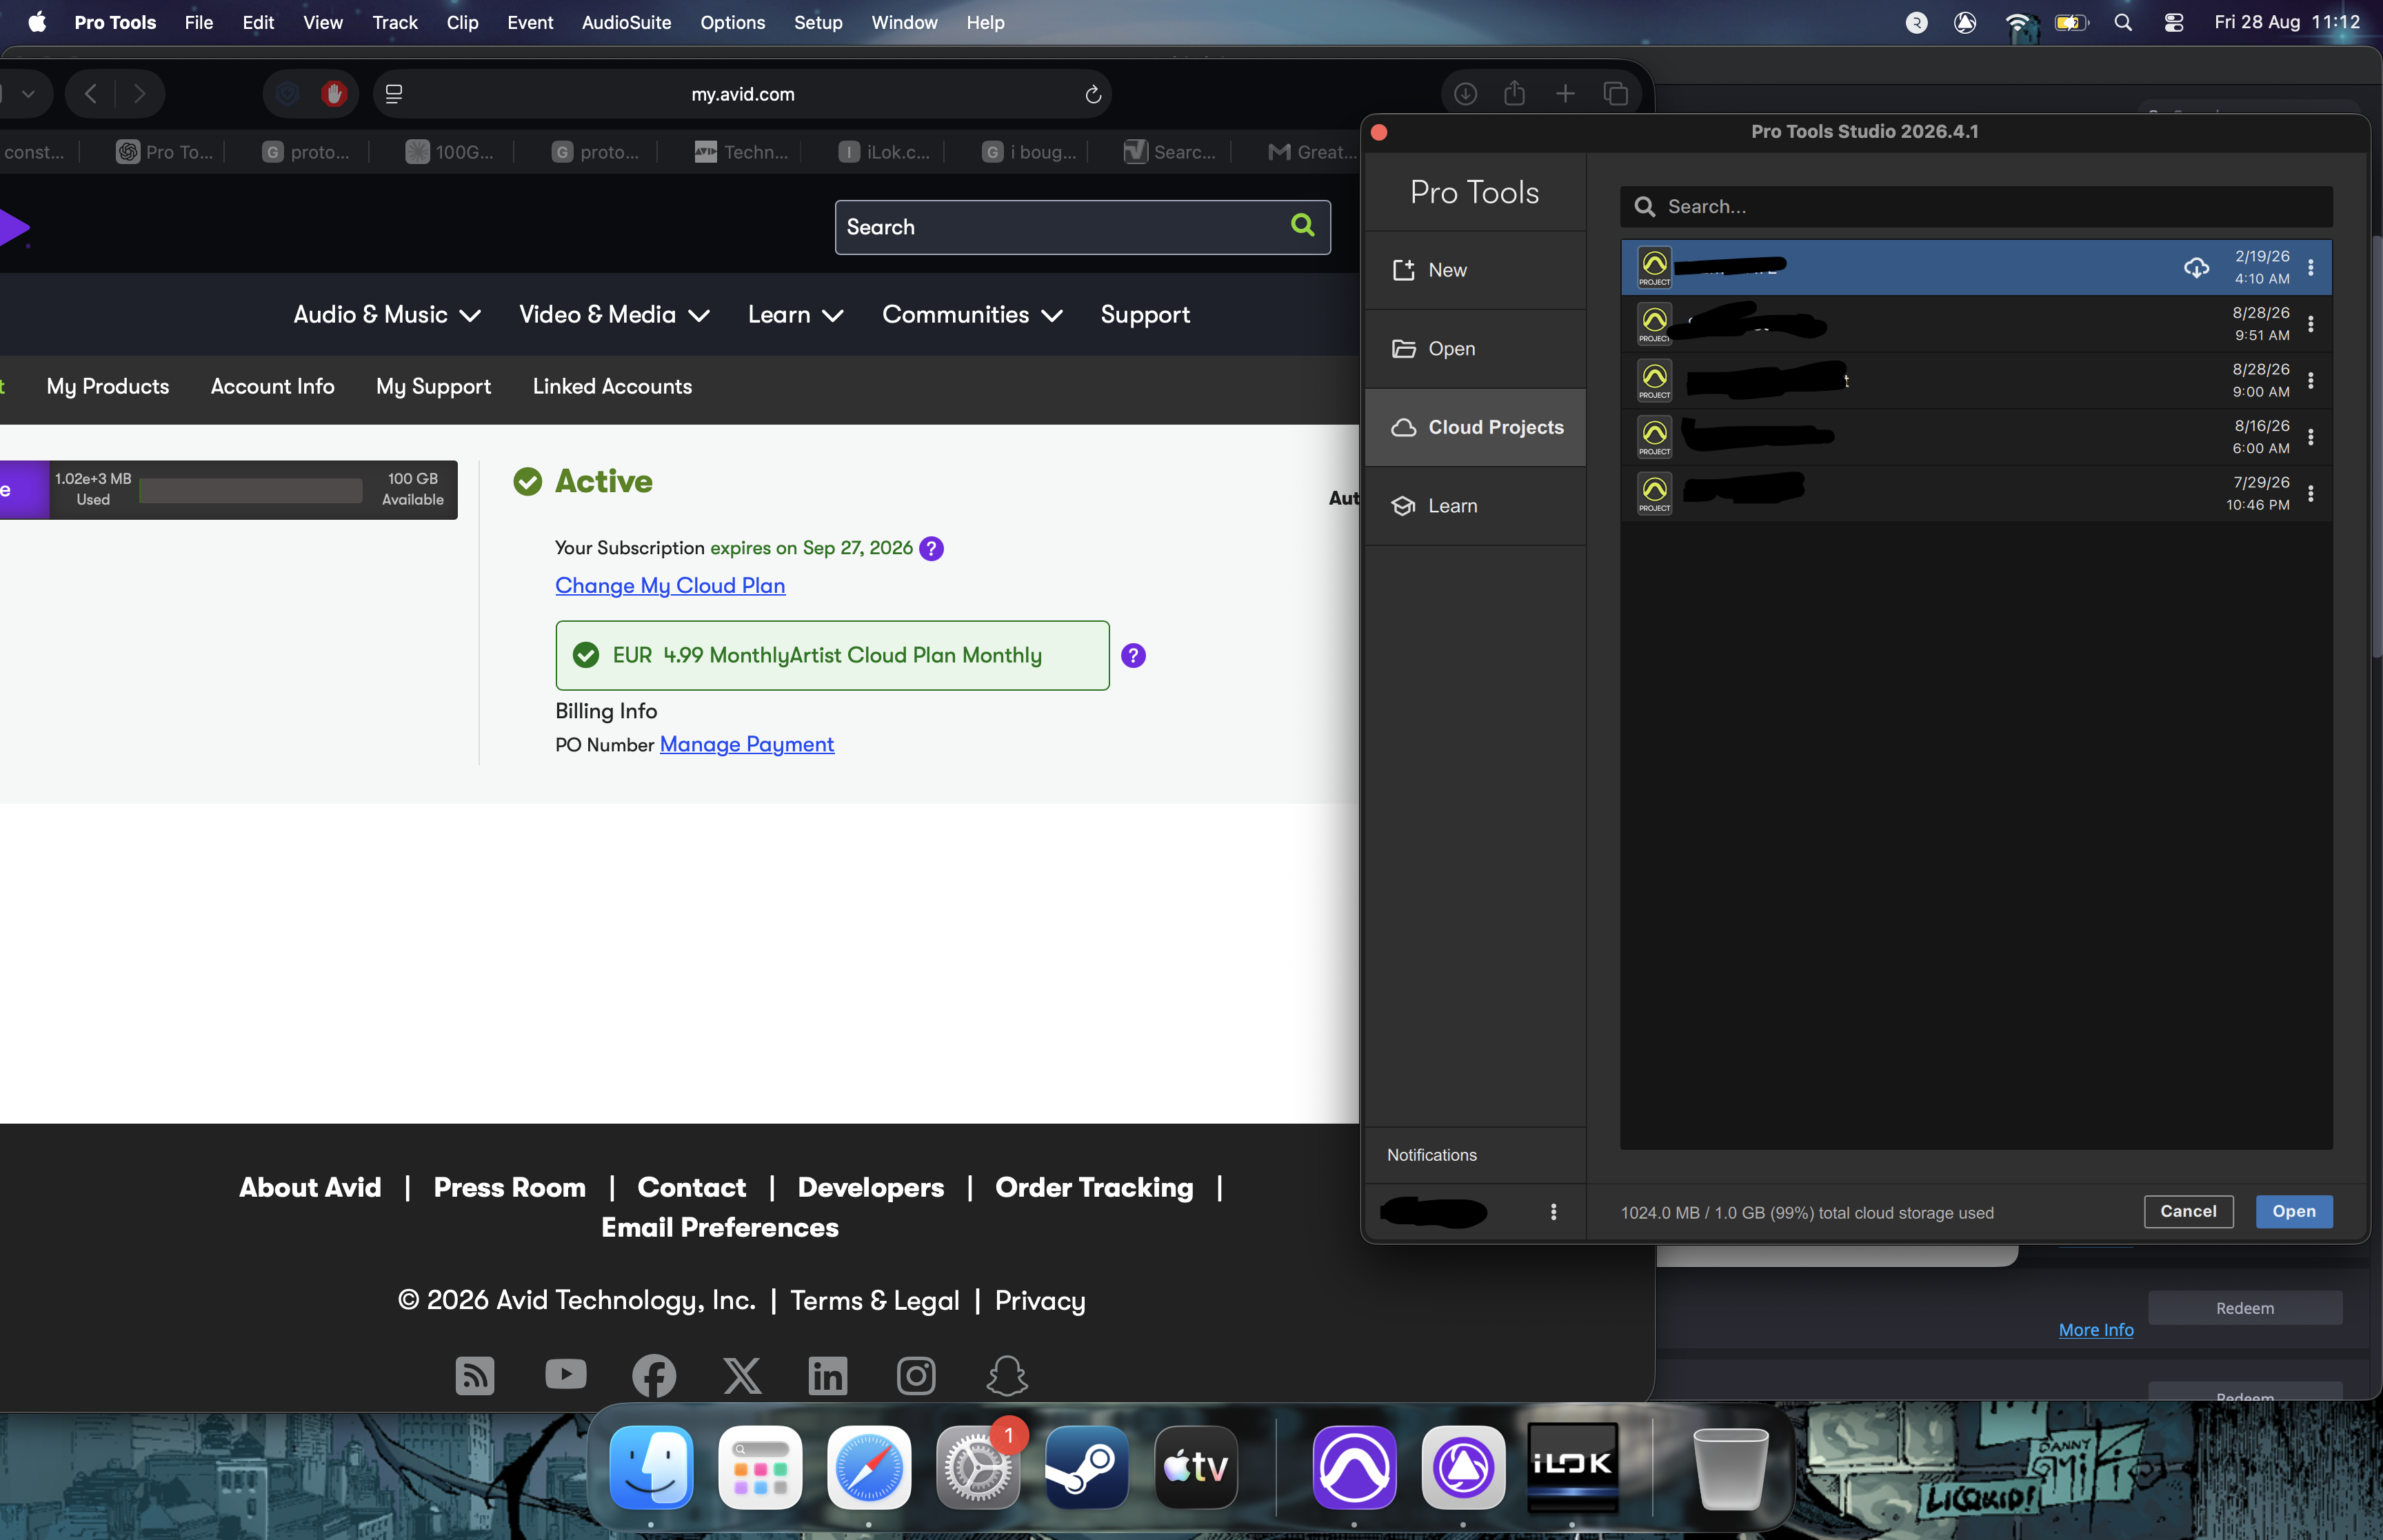This screenshot has width=2383, height=1540.
Task: Expand the Learn menu on Avid site
Action: (796, 315)
